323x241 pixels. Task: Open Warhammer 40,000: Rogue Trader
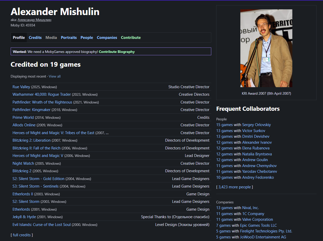click(42, 94)
